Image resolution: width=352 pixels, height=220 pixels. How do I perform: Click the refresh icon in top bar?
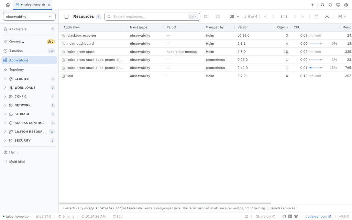[x=330, y=5]
